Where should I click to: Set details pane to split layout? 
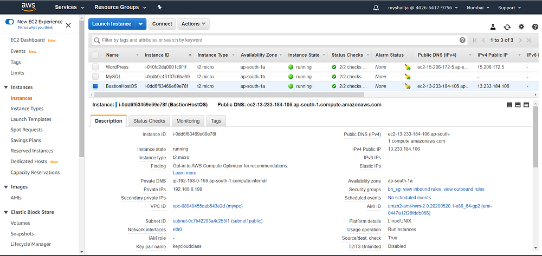click(518, 105)
